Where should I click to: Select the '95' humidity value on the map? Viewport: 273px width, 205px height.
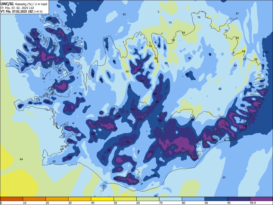pyautogui.click(x=114, y=61)
